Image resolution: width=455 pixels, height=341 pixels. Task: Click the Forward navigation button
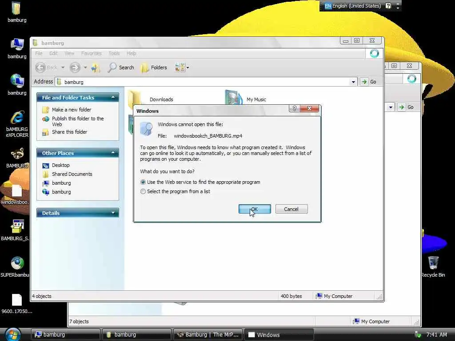(75, 67)
